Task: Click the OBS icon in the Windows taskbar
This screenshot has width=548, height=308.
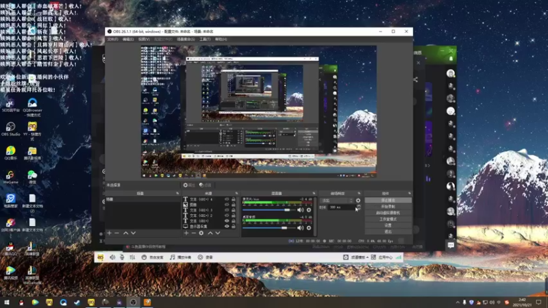Action: pos(133,302)
